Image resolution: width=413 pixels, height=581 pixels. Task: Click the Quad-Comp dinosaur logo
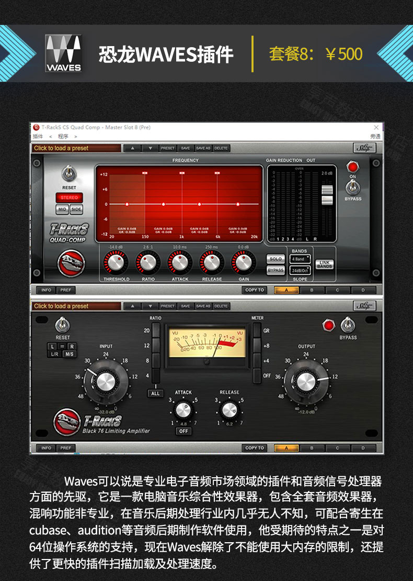[71, 264]
